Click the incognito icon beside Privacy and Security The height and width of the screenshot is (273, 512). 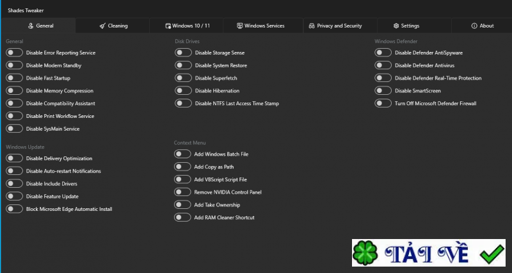(x=312, y=26)
